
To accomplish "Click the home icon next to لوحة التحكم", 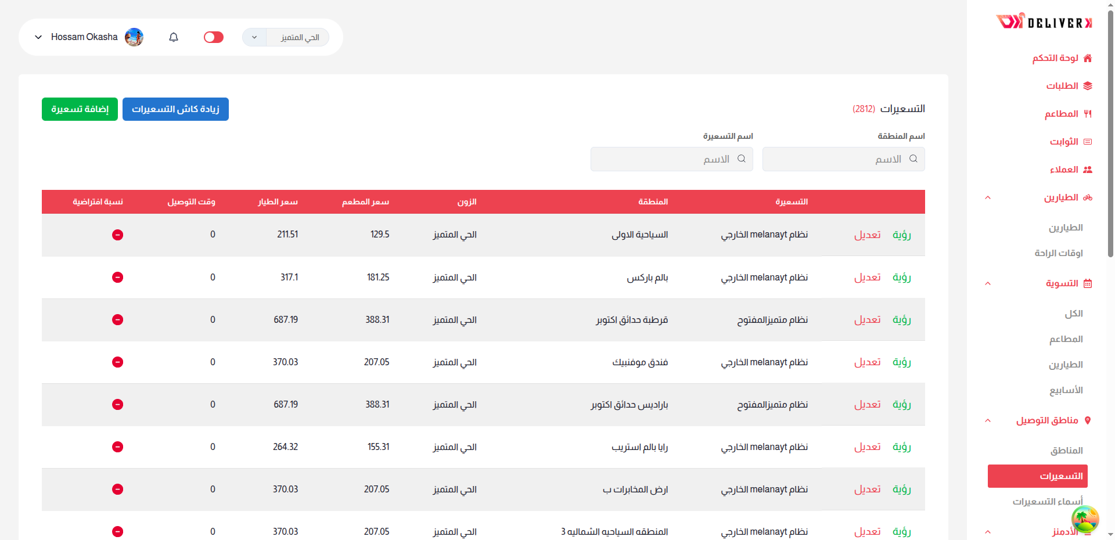I will (x=1088, y=58).
